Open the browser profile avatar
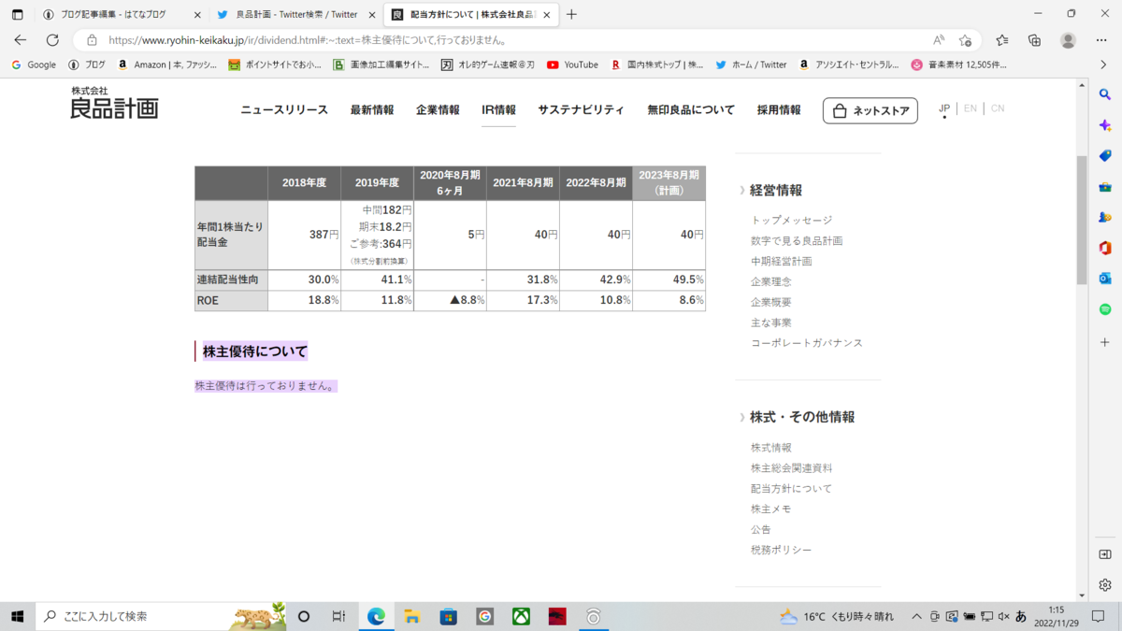The image size is (1122, 631). (1068, 40)
